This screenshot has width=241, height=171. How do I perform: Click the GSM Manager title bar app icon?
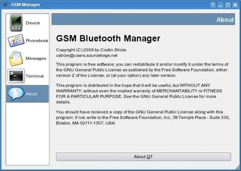click(5, 4)
